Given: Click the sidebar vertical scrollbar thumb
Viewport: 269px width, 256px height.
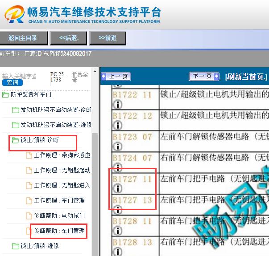Looking at the screenshot, I should (95, 195).
